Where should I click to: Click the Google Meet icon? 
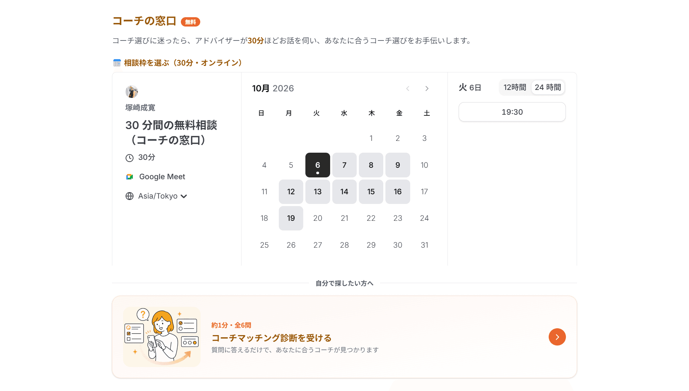(x=130, y=177)
